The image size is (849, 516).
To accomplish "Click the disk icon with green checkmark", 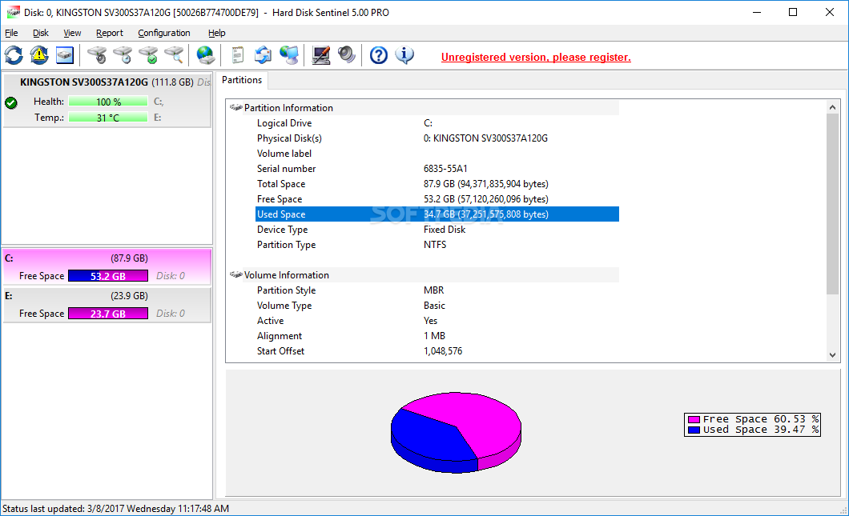I will tap(148, 55).
